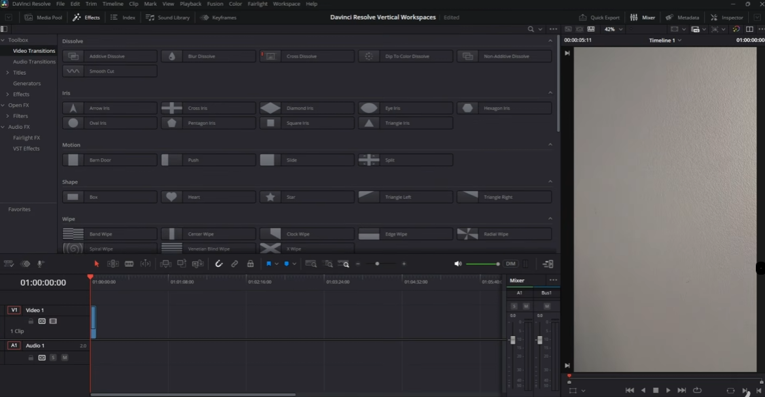
Task: Expand the Titles toolbox category
Action: pyautogui.click(x=7, y=73)
